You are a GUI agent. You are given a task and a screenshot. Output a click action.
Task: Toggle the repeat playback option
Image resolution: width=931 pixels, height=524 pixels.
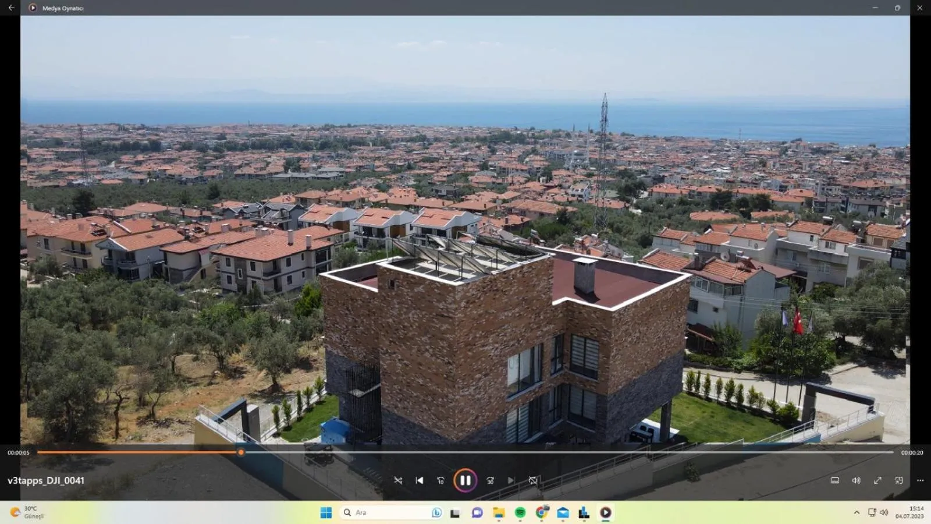532,480
